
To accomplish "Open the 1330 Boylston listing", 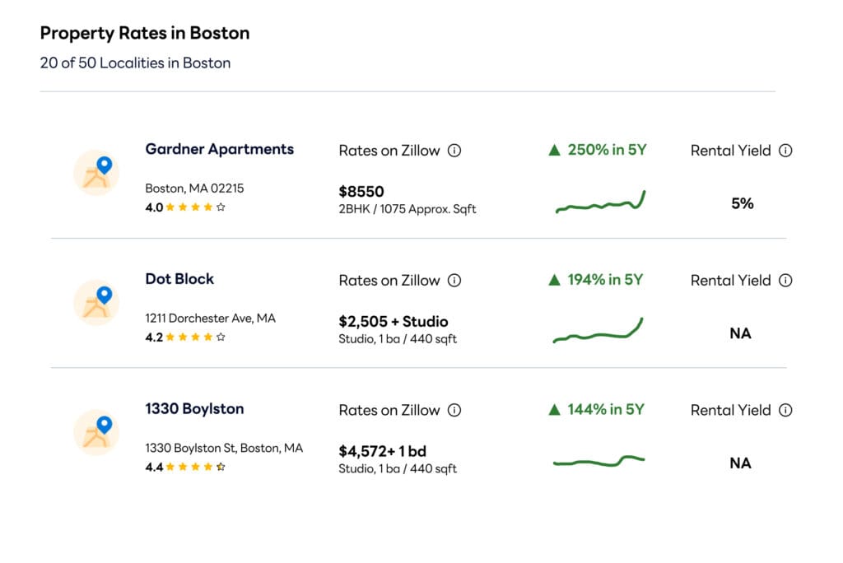I will click(194, 409).
